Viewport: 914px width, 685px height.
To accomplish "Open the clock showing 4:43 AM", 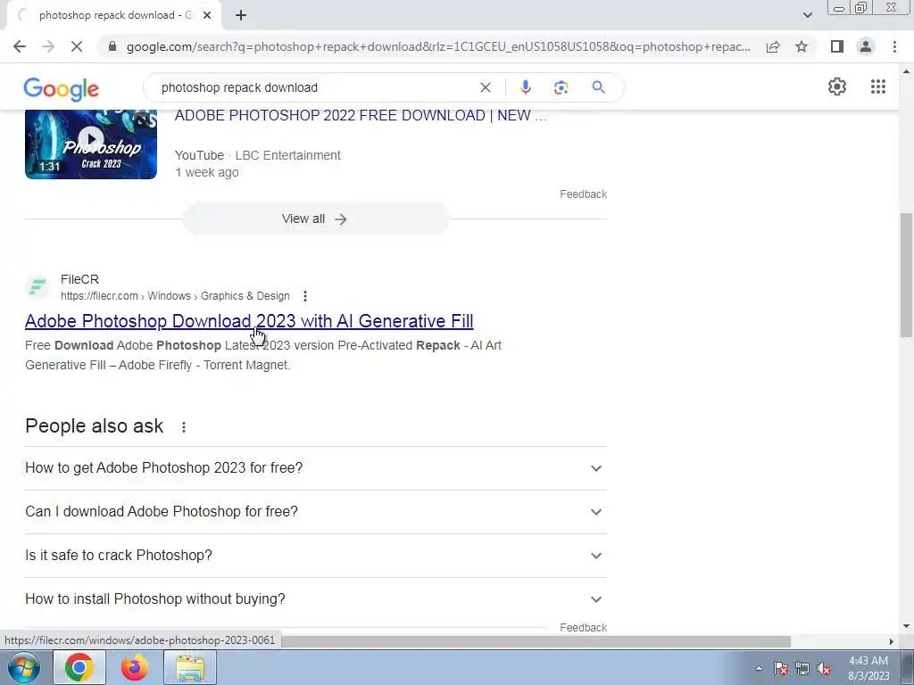I will pyautogui.click(x=868, y=668).
